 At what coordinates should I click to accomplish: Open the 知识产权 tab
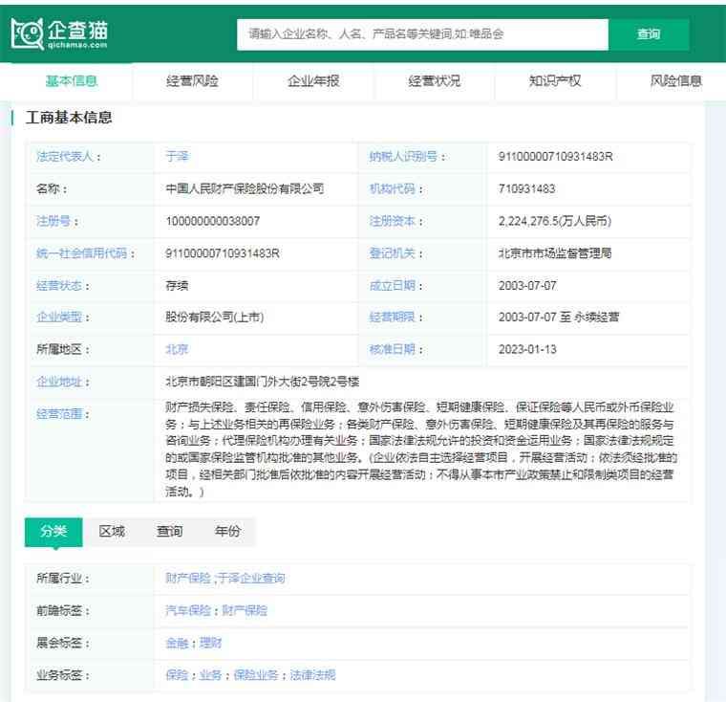[555, 81]
